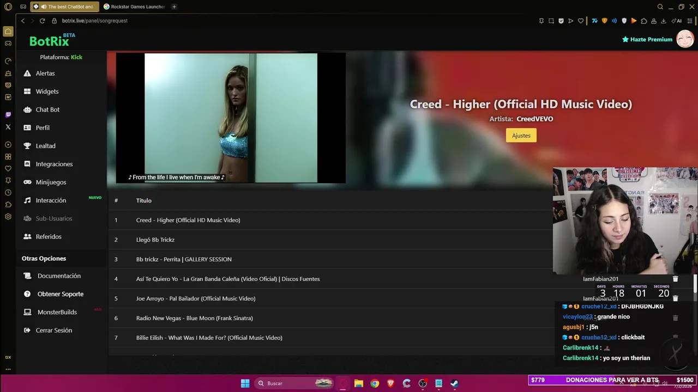Open X in Opera sidebar
This screenshot has width=698, height=392.
pyautogui.click(x=8, y=127)
